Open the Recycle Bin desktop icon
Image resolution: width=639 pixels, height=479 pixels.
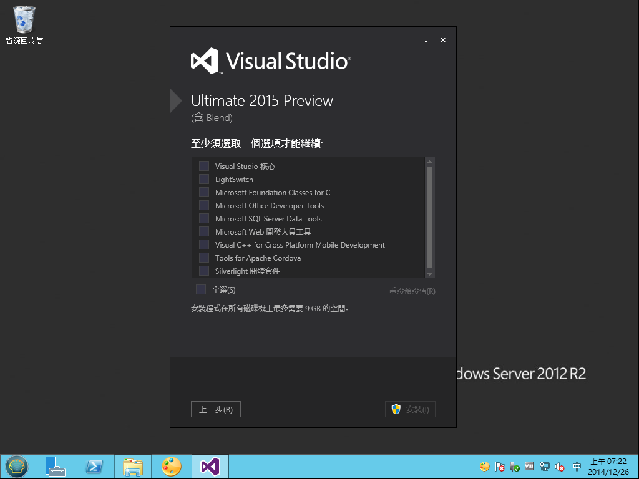[24, 25]
